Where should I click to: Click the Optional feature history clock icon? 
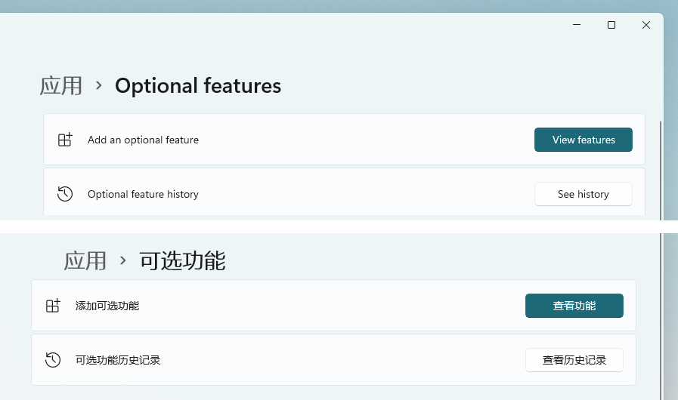coord(65,194)
